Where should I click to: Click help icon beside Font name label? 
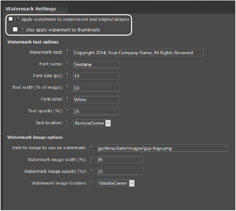67,64
